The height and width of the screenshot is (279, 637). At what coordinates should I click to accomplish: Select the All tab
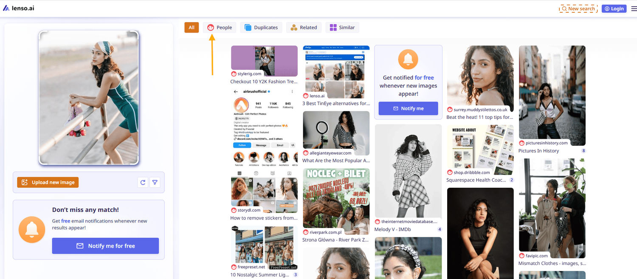(x=192, y=28)
